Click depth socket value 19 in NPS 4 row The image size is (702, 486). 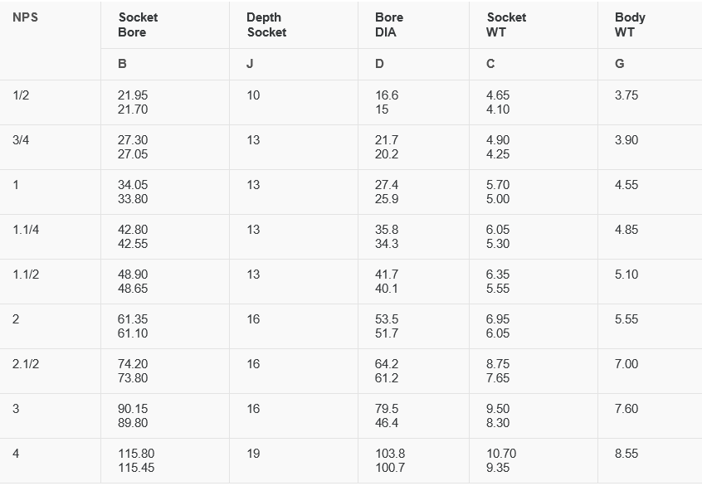253,454
